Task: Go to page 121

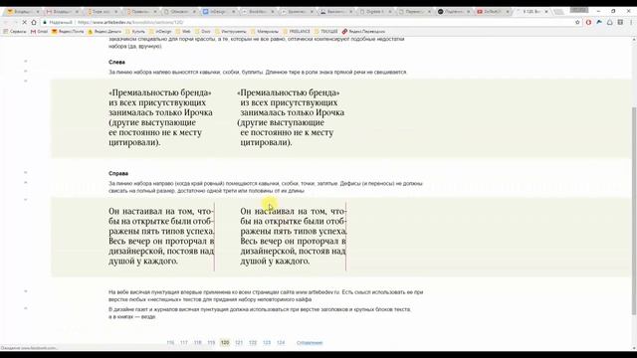Action: point(239,342)
